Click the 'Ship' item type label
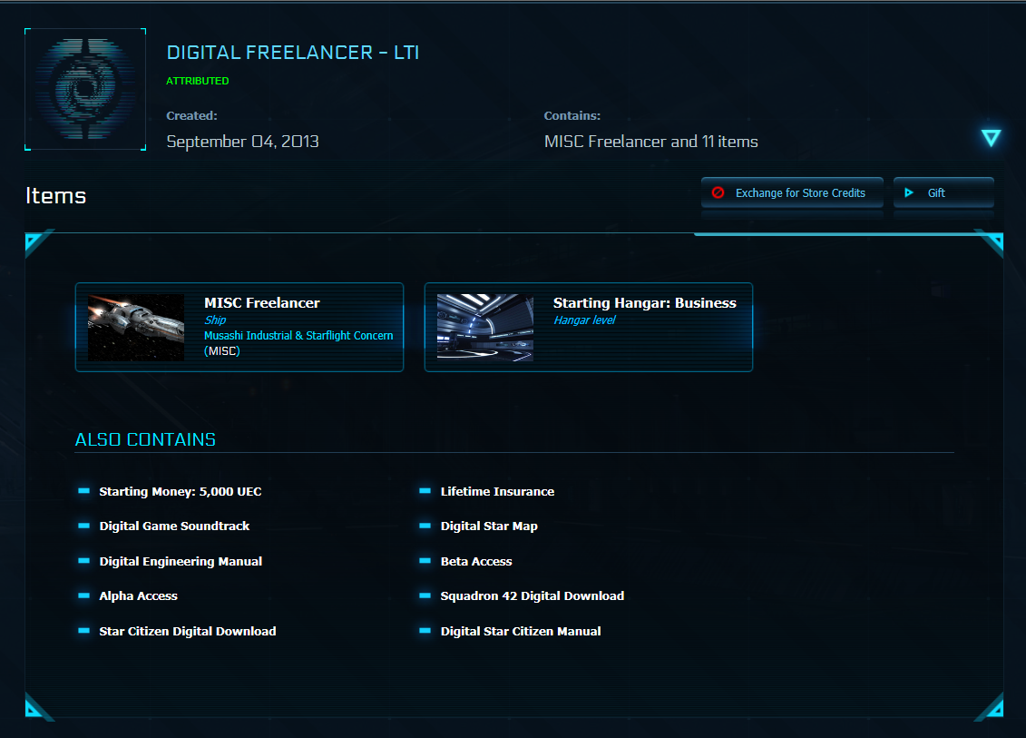 click(215, 320)
